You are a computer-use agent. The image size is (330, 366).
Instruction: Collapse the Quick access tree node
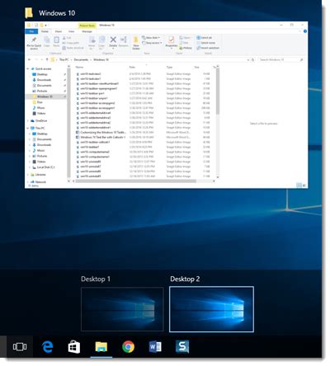28,68
